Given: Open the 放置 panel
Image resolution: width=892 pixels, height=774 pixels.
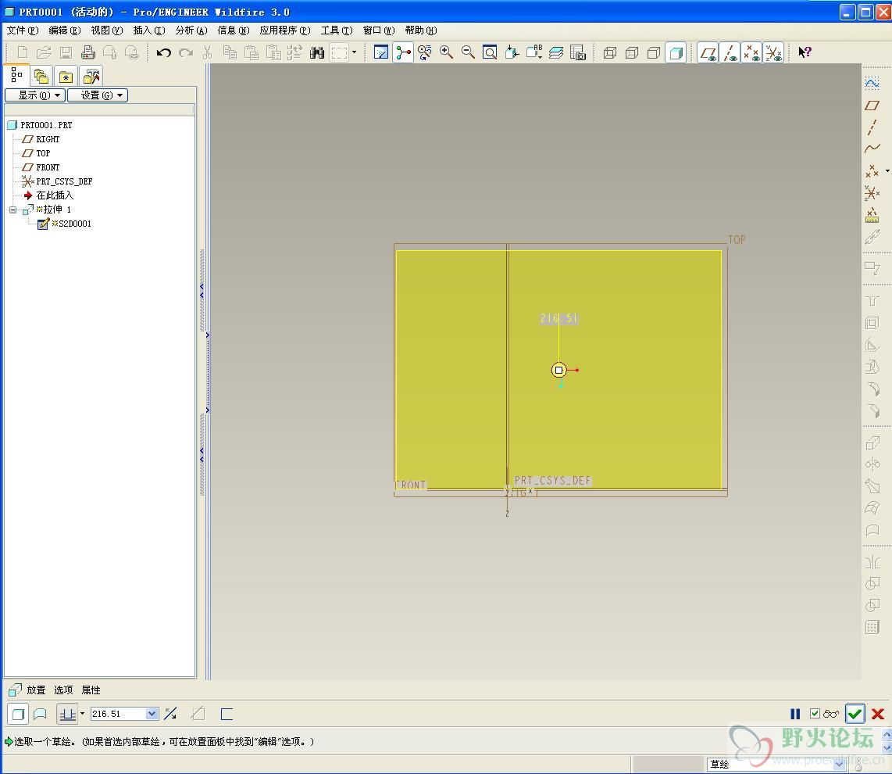Looking at the screenshot, I should tap(36, 690).
